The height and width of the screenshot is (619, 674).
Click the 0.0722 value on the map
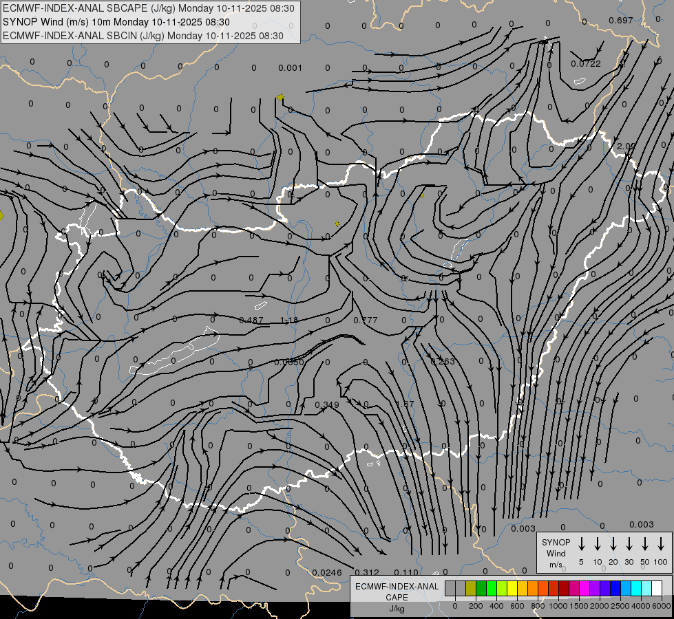click(x=585, y=63)
